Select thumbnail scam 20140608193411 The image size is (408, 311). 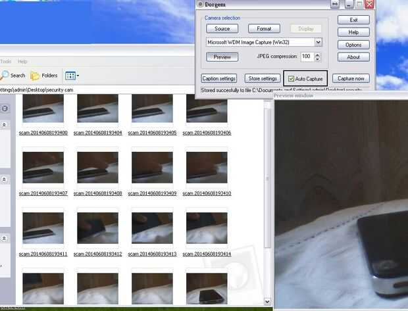pos(43,228)
